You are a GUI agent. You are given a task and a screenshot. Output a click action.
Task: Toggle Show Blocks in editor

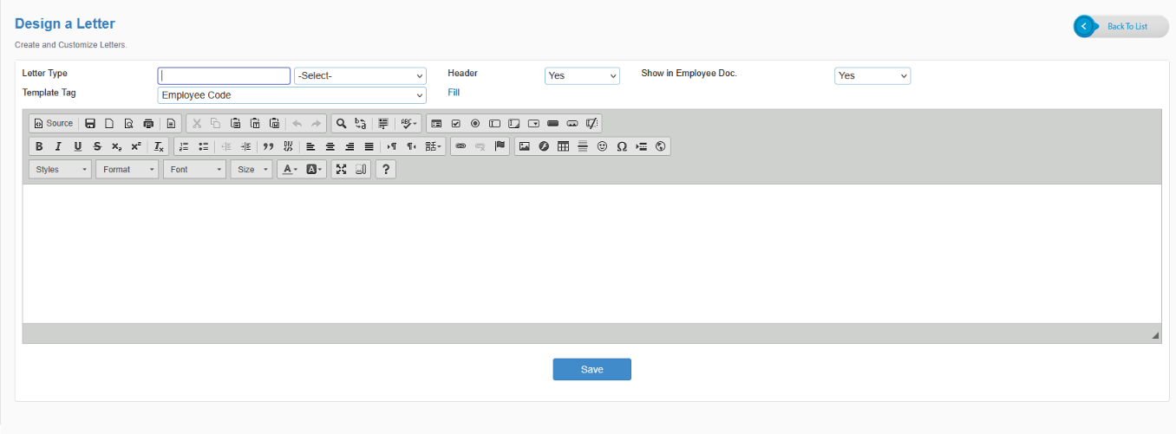(x=361, y=169)
